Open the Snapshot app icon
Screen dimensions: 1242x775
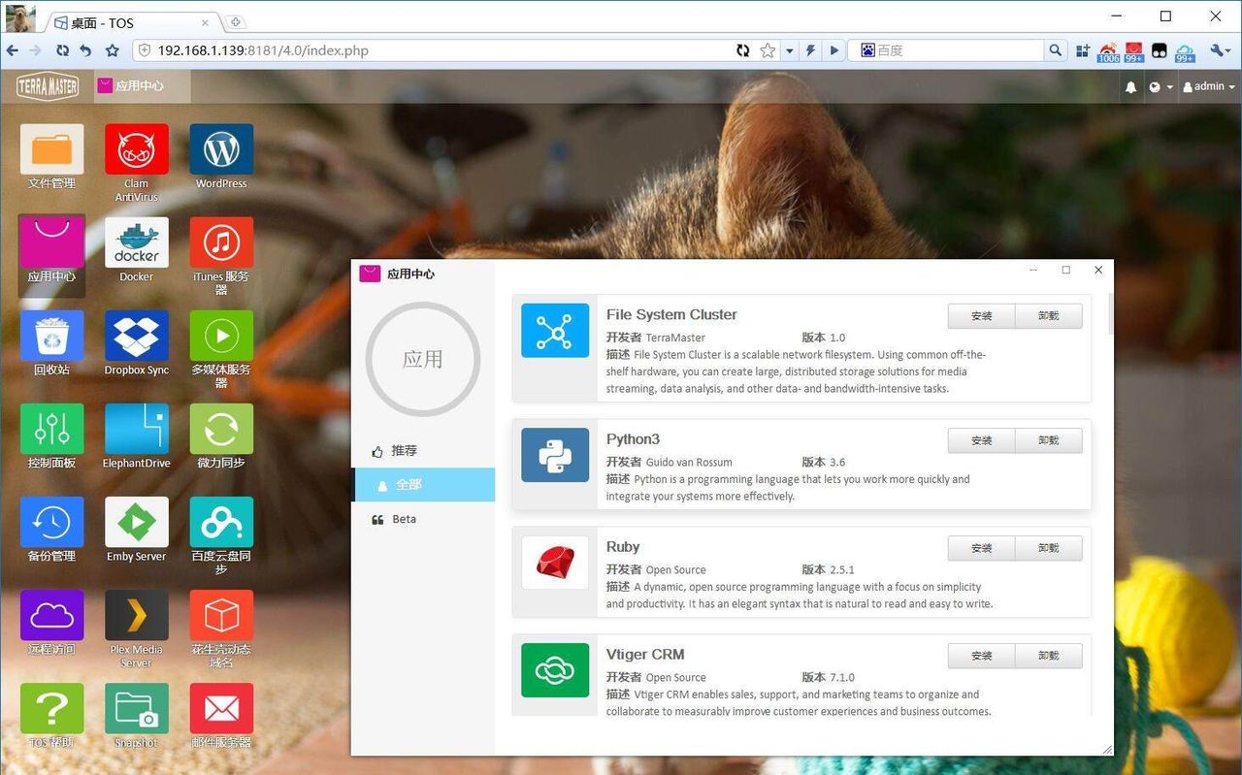coord(136,710)
